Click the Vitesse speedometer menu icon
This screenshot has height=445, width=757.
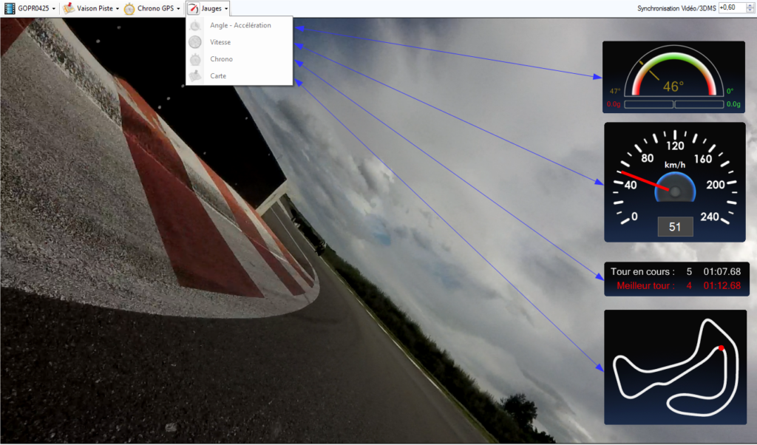pyautogui.click(x=195, y=42)
